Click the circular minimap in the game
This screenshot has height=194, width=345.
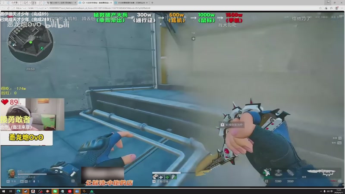(30, 42)
